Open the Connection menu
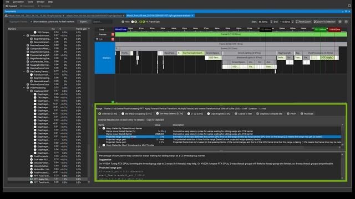 coord(18,2)
